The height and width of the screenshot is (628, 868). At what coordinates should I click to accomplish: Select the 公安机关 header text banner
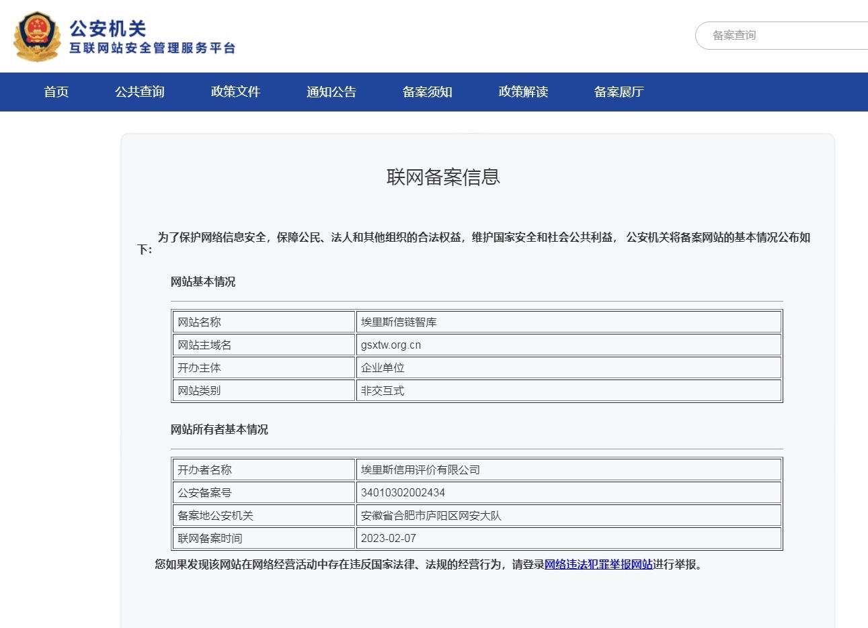[x=108, y=28]
